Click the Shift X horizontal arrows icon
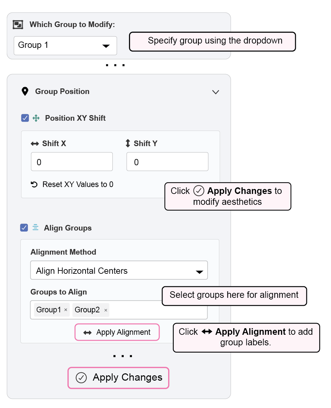Viewport: 331px width, 408px height. click(35, 144)
